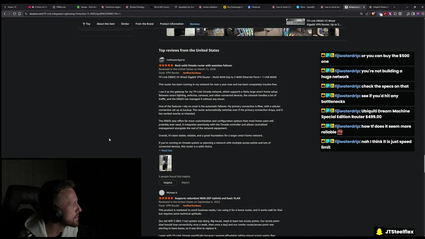
Task: Reload the Amazon page
Action: pos(14,14)
